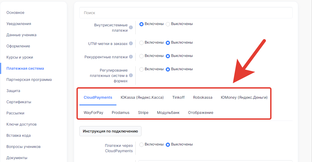This screenshot has width=312, height=162.
Task: Enable Платежи через CloudPayments
Action: (x=141, y=145)
